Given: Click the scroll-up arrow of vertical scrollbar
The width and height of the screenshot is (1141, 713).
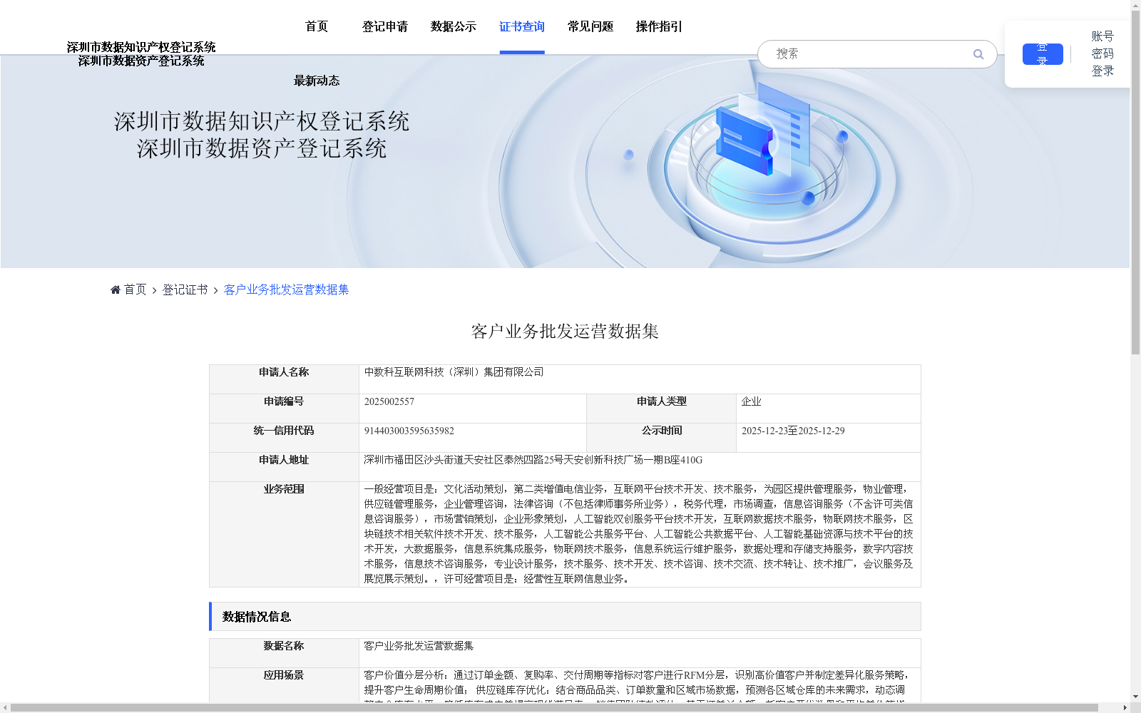Looking at the screenshot, I should [x=1135, y=6].
